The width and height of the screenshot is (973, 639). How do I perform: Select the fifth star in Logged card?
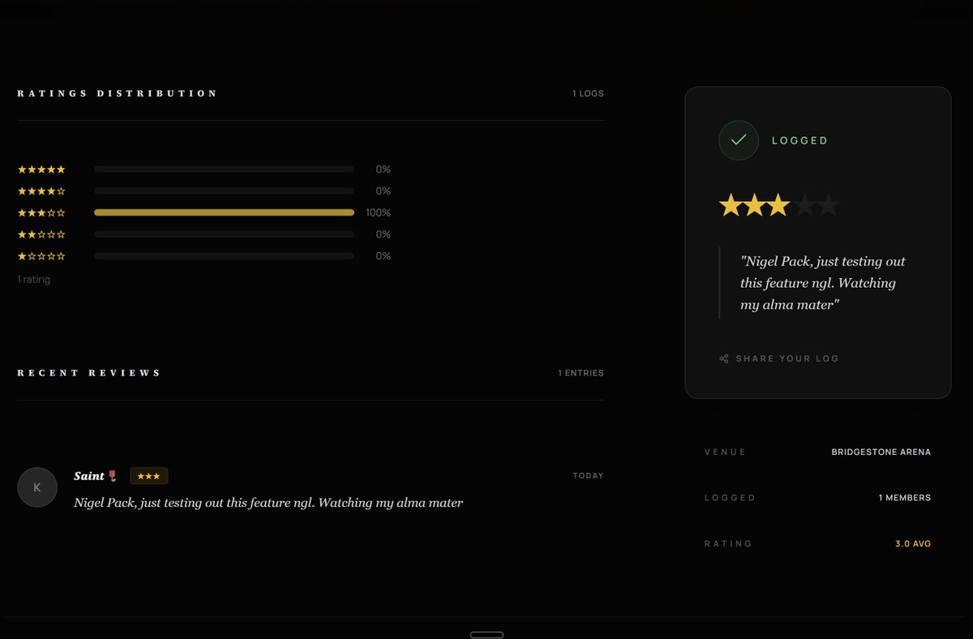tap(828, 205)
